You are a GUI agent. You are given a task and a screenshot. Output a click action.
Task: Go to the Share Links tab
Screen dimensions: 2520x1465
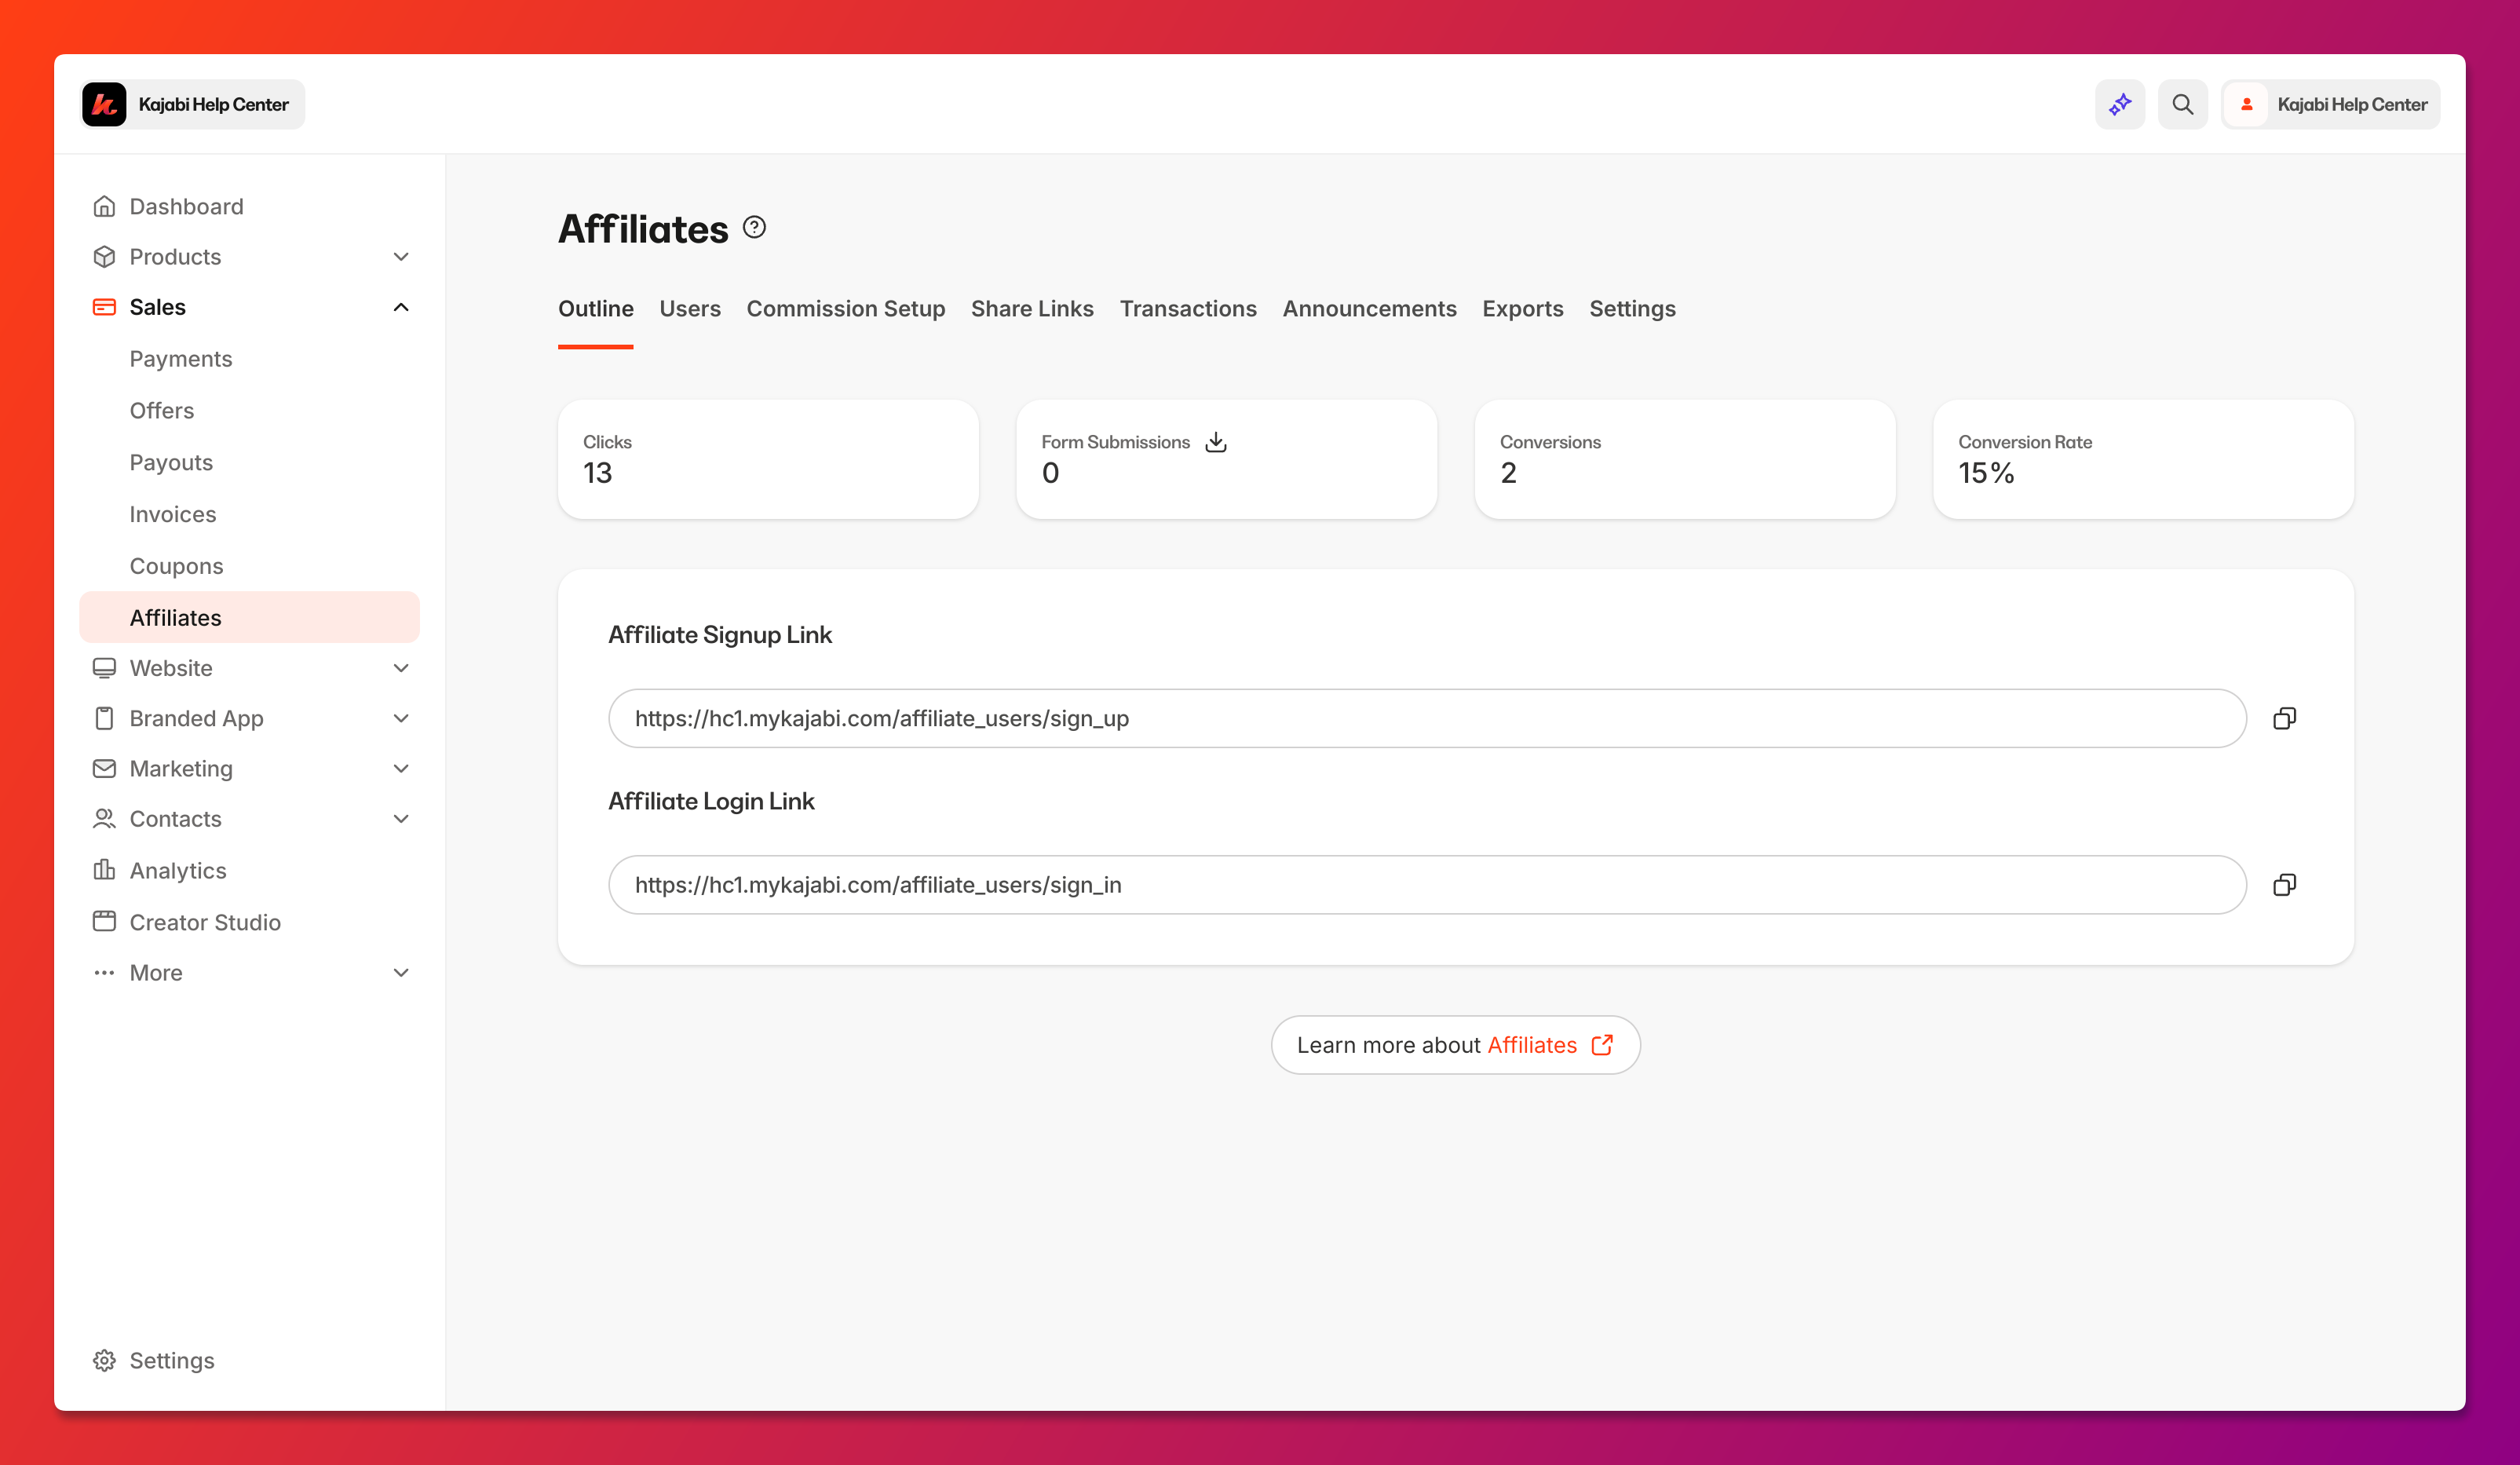pos(1032,308)
